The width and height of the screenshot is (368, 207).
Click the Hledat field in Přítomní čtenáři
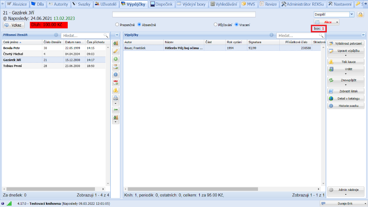(x=83, y=36)
